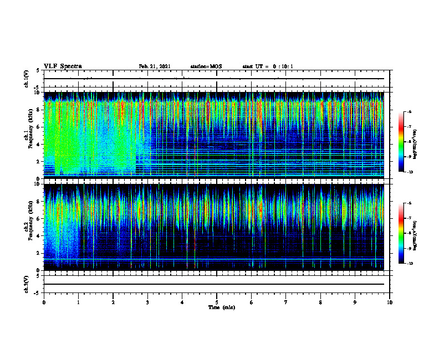
Task: Click the ch.3 voltage waveform trace
Action: point(214,284)
